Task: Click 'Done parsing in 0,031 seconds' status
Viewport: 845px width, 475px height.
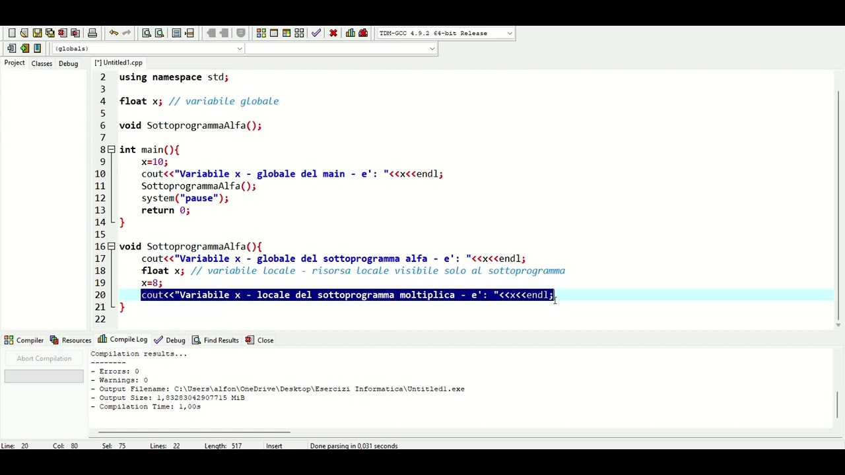Action: [x=354, y=446]
